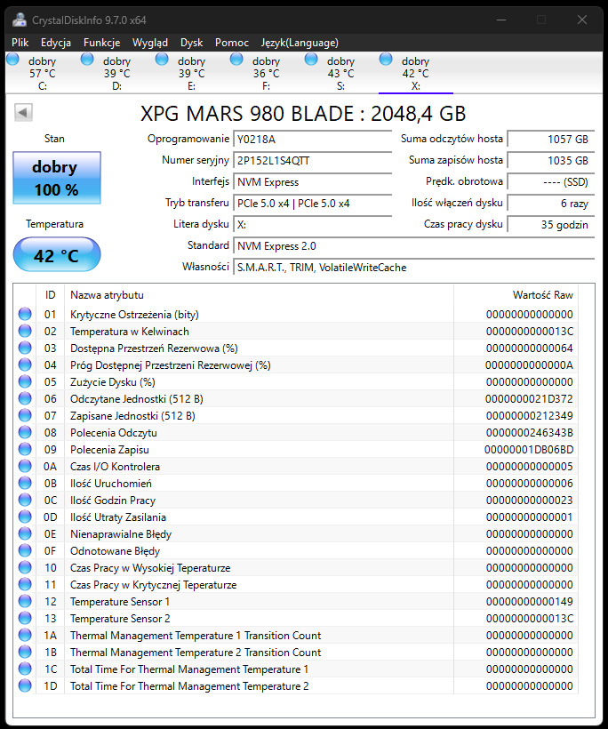Image resolution: width=608 pixels, height=729 pixels.
Task: Click status orb of Temperature Sensor 1 row
Action: click(x=25, y=601)
